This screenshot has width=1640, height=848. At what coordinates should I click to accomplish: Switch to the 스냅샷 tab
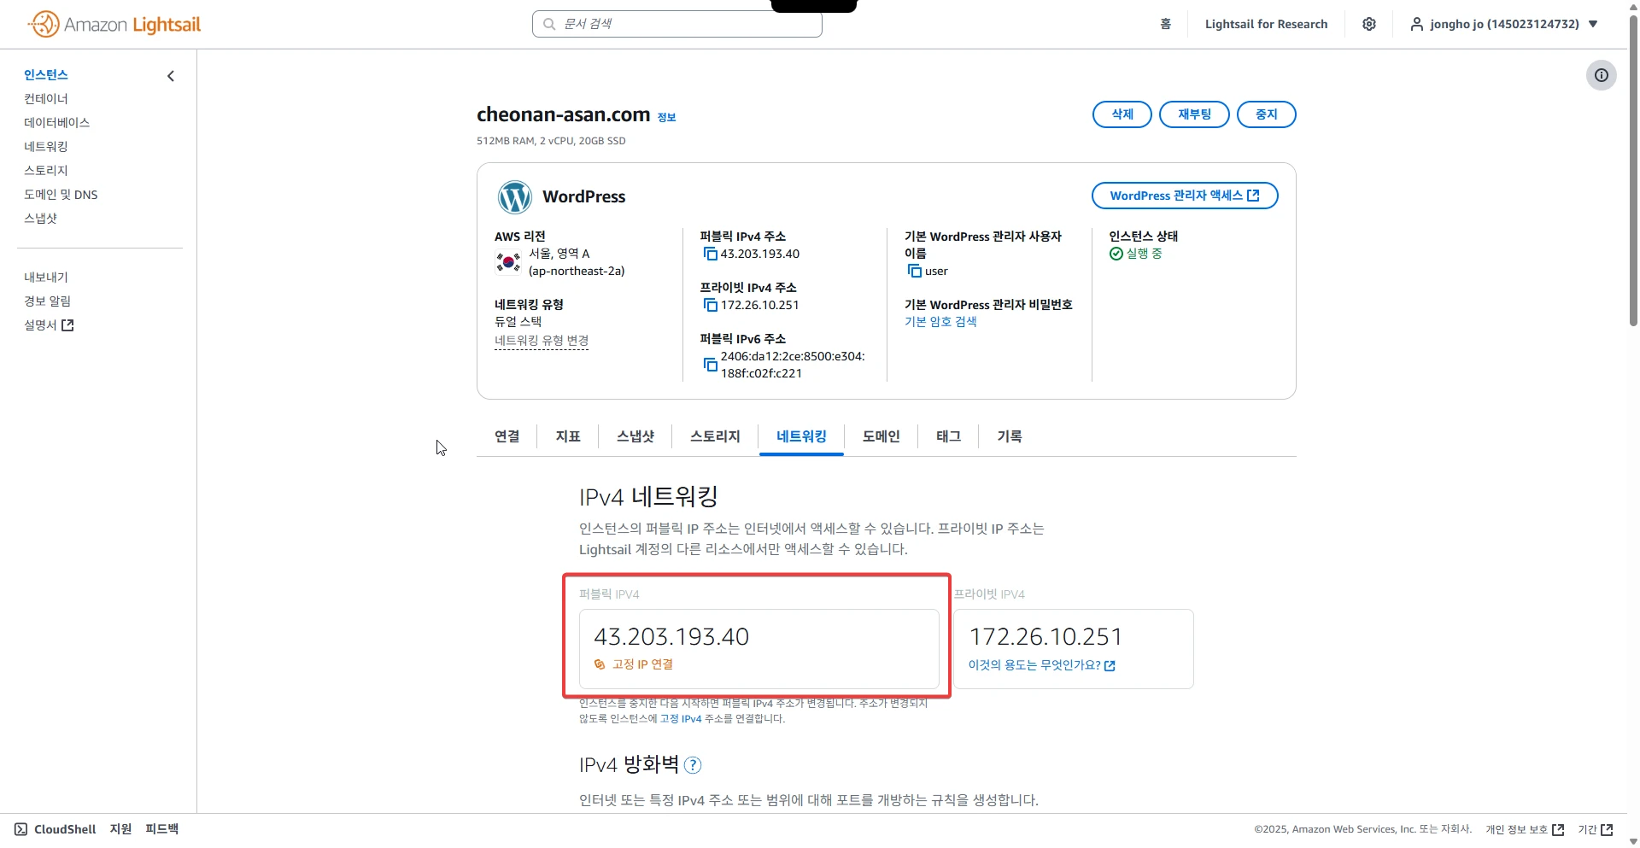635,436
